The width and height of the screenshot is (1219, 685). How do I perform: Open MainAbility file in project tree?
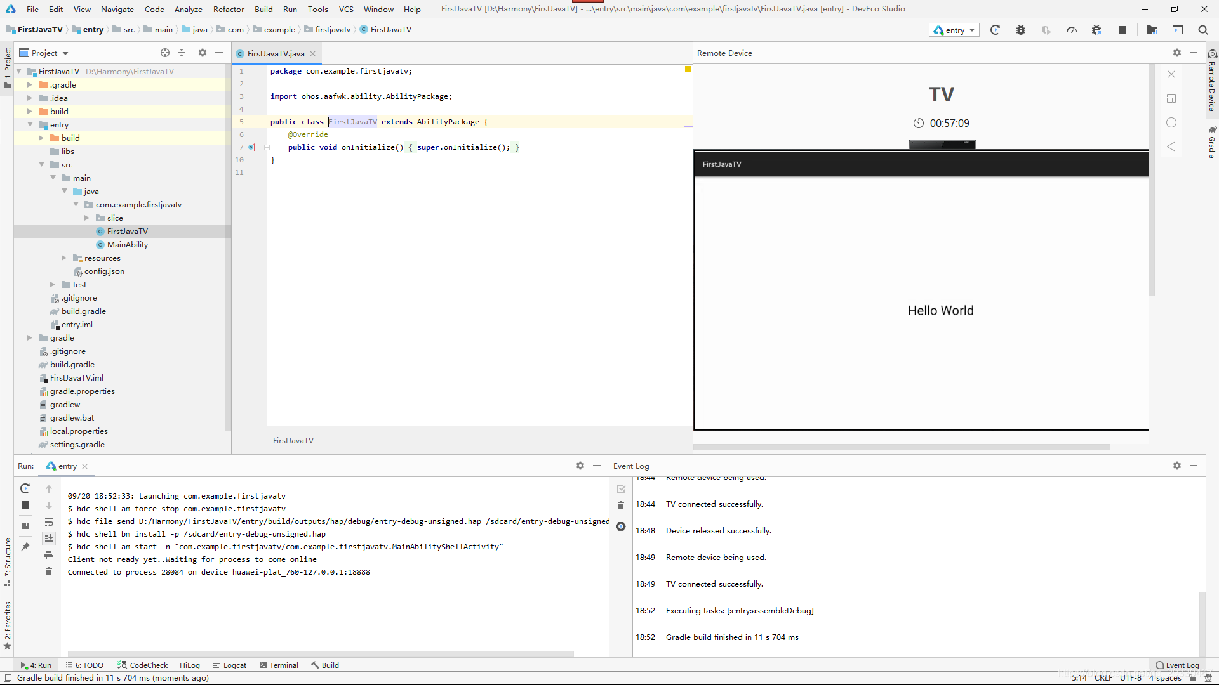127,245
